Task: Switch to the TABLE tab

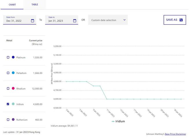Action: tap(35, 5)
